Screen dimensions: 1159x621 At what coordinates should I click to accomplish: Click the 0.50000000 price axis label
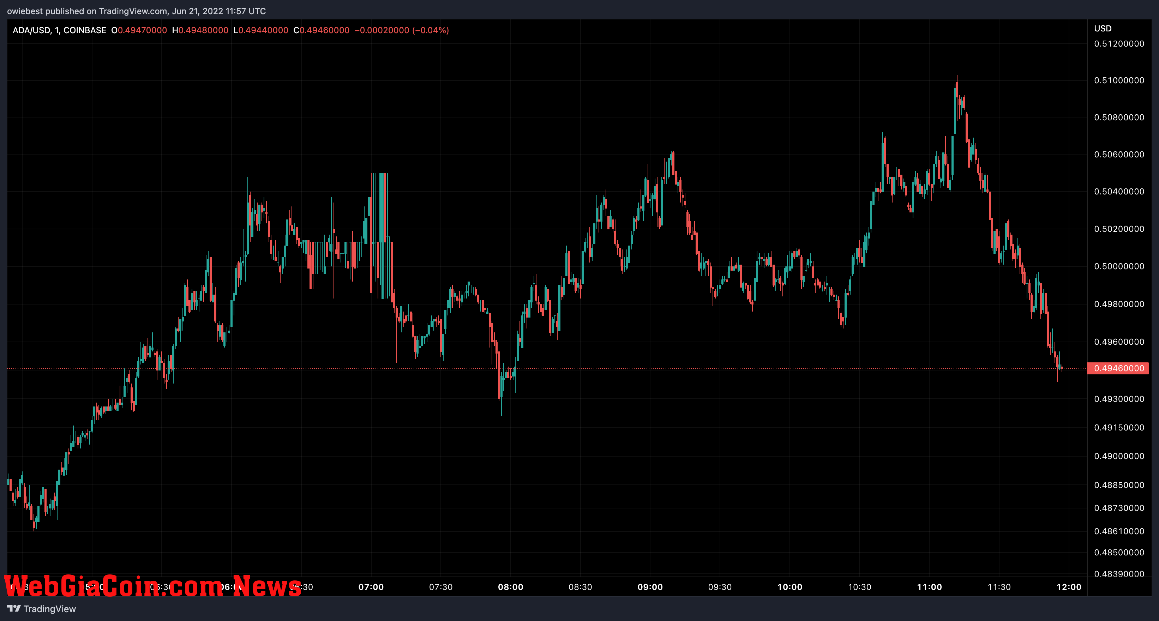[1119, 266]
